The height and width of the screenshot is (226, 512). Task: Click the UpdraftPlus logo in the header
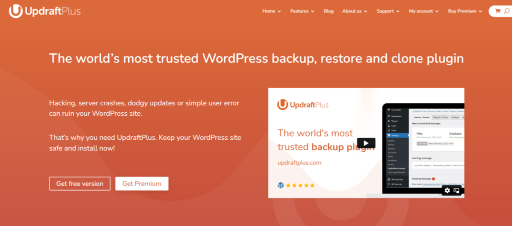[44, 11]
